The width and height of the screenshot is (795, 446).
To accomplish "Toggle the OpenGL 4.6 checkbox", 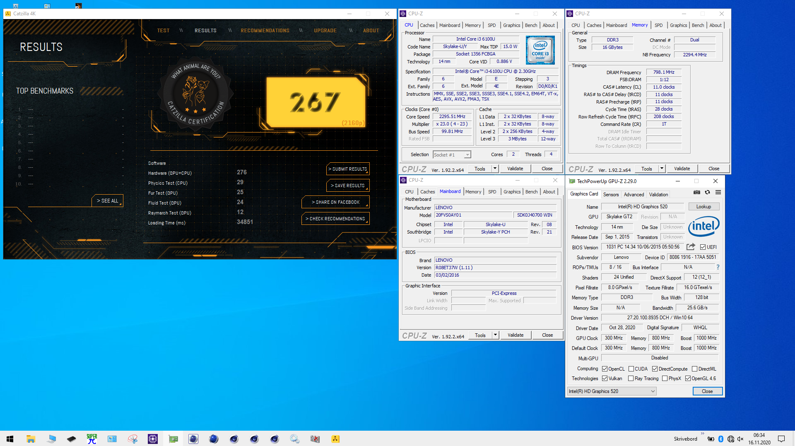I will [x=688, y=378].
